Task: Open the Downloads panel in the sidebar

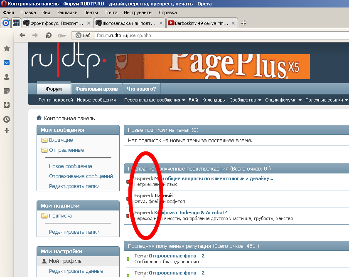Action: click(7, 105)
